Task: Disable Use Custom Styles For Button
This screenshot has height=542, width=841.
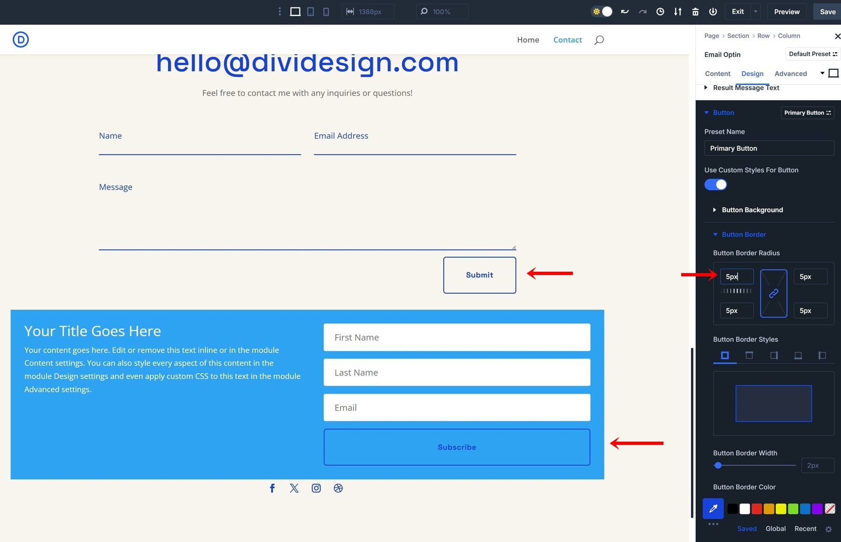Action: coord(715,185)
